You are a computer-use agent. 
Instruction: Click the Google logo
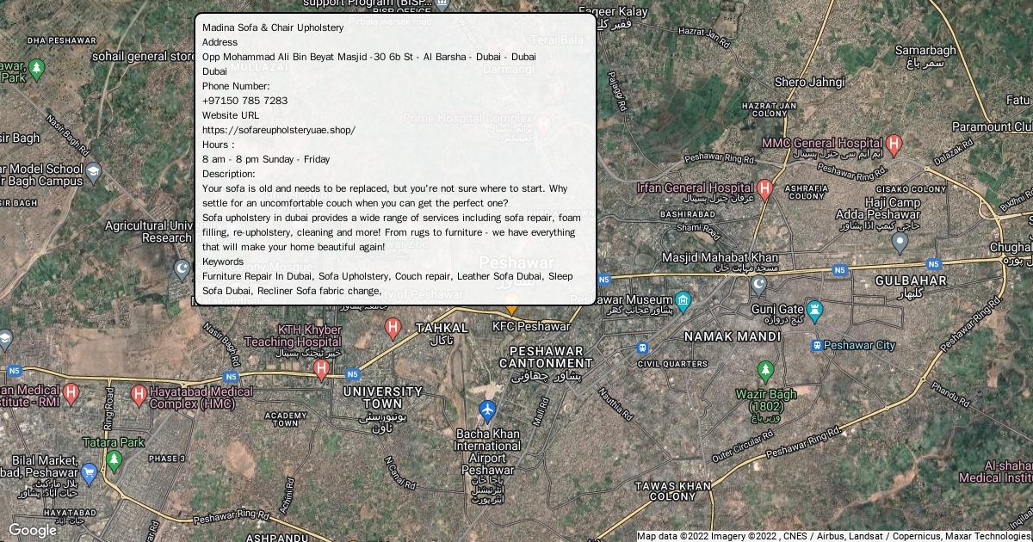[32, 531]
